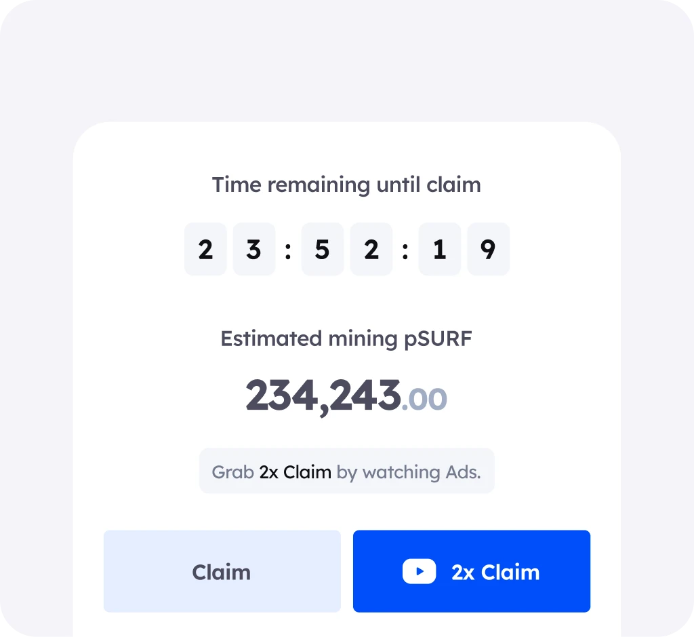The width and height of the screenshot is (694, 637).
Task: Click the second minutes digit tile showing 2
Action: click(371, 249)
